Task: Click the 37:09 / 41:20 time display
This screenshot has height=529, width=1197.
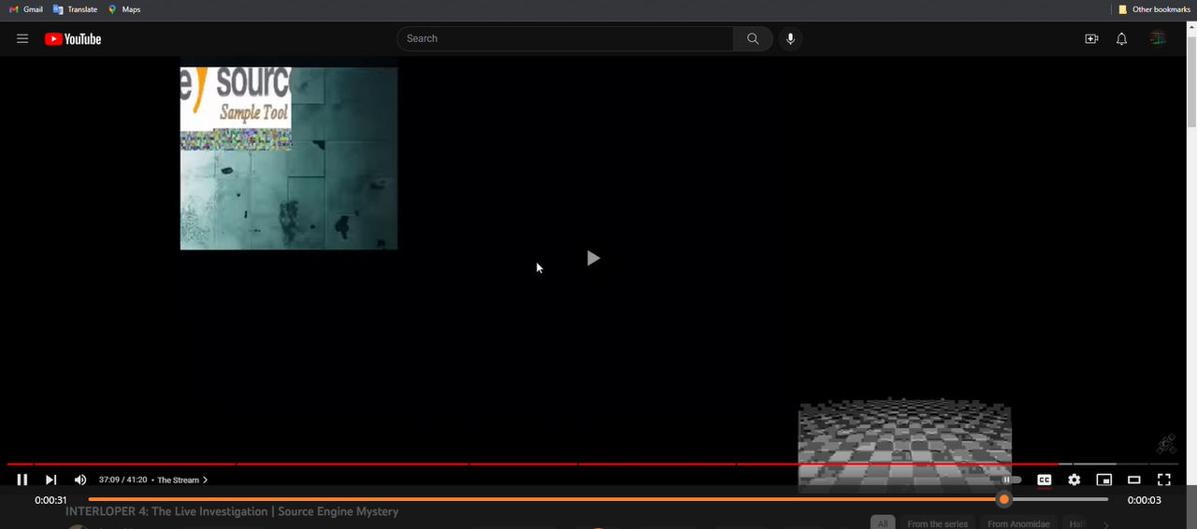Action: 123,479
